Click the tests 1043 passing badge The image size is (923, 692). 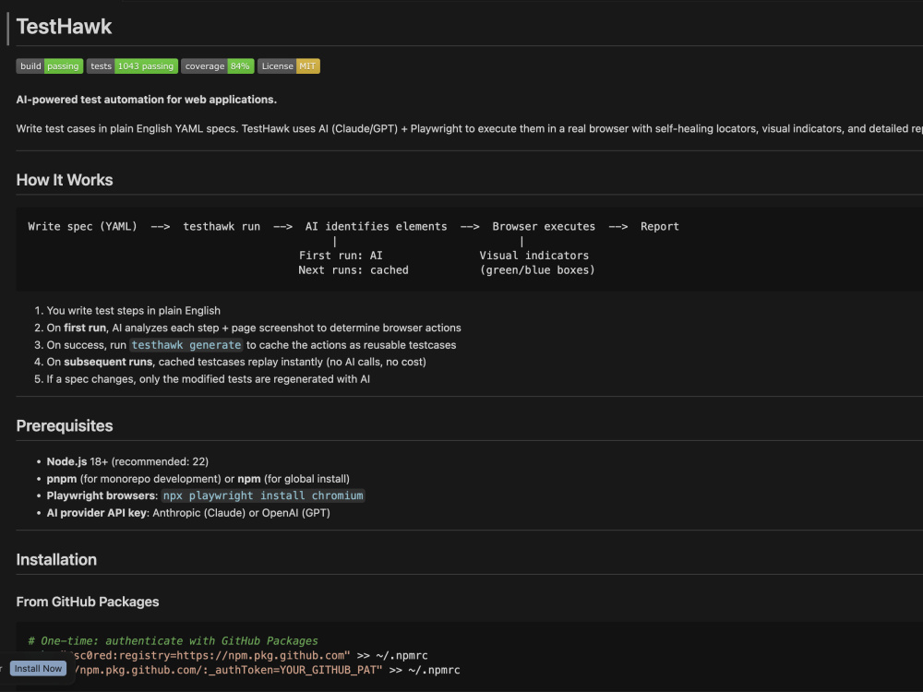(x=132, y=66)
